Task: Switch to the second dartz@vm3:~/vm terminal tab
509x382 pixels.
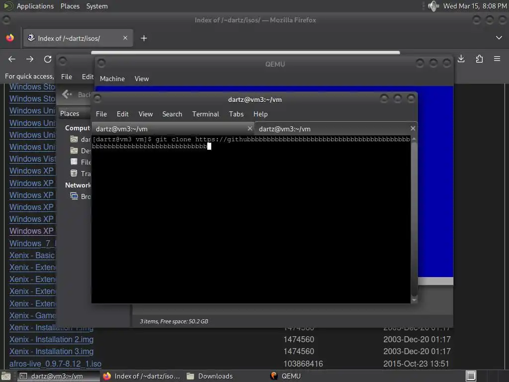Action: 336,129
